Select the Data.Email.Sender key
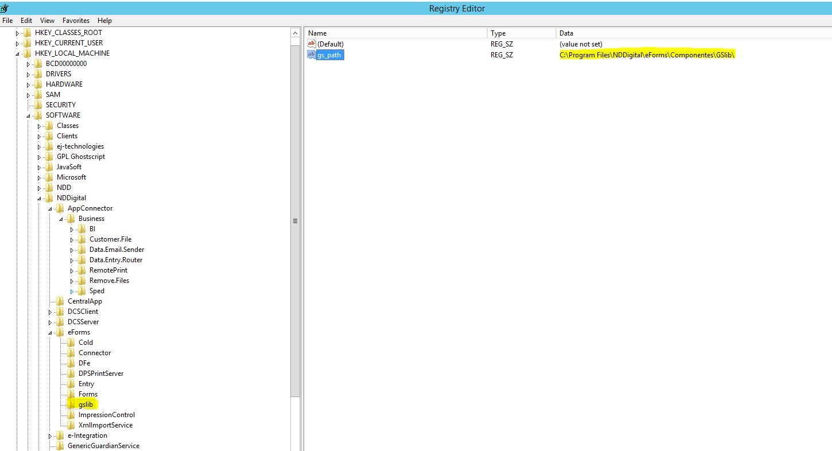 pos(116,250)
